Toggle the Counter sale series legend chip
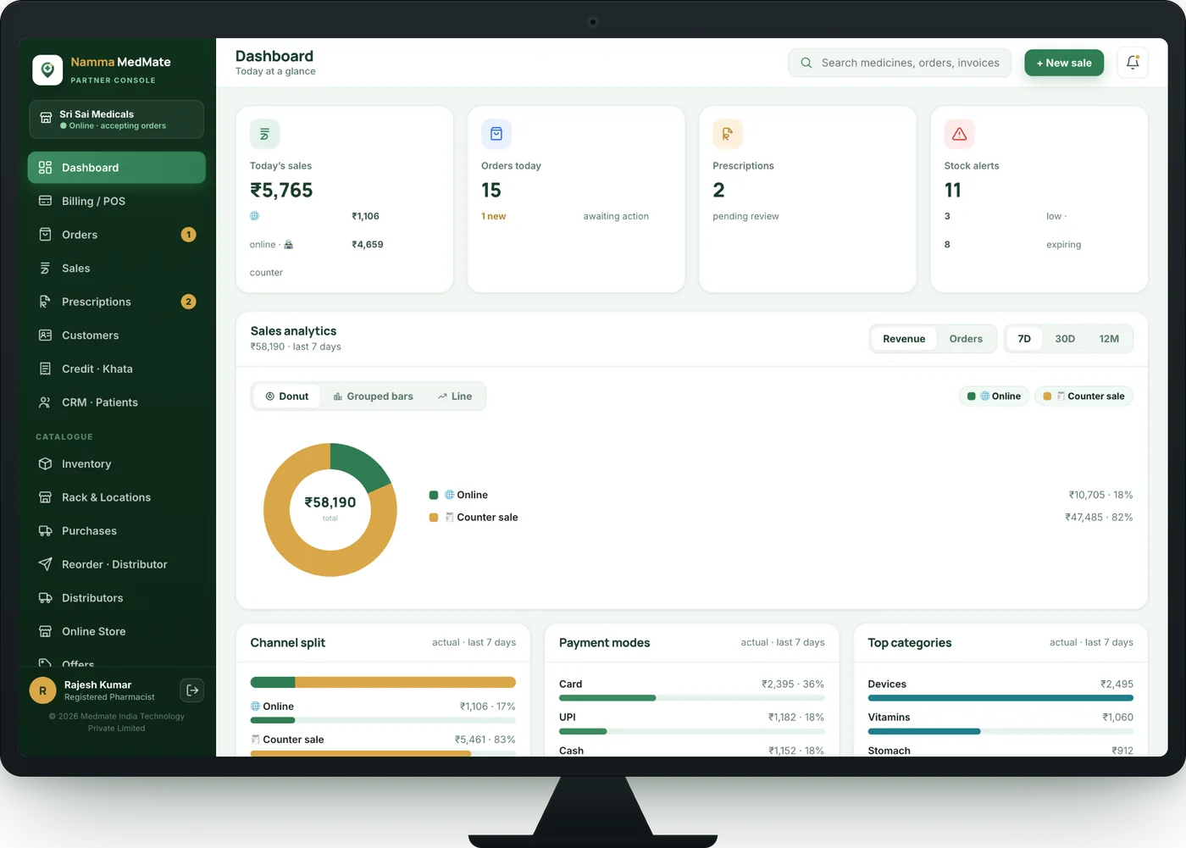This screenshot has width=1186, height=848. point(1083,396)
